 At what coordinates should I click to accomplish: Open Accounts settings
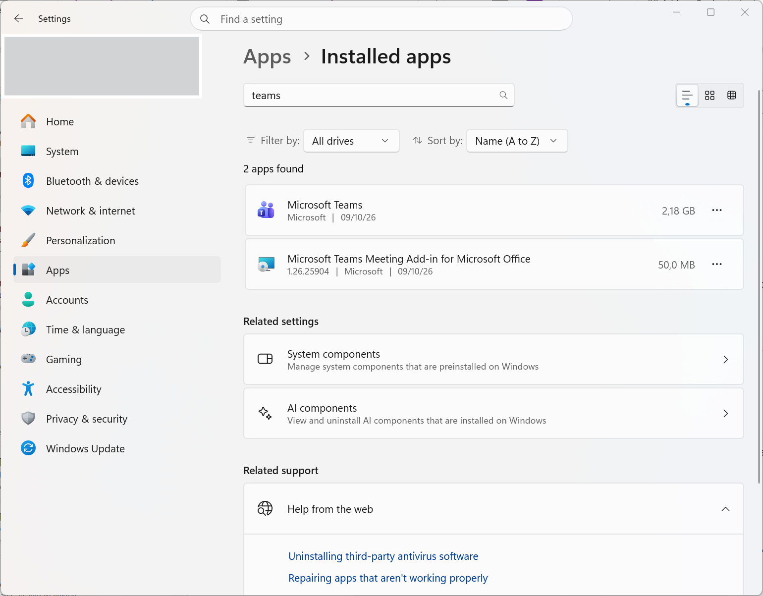[117, 300]
